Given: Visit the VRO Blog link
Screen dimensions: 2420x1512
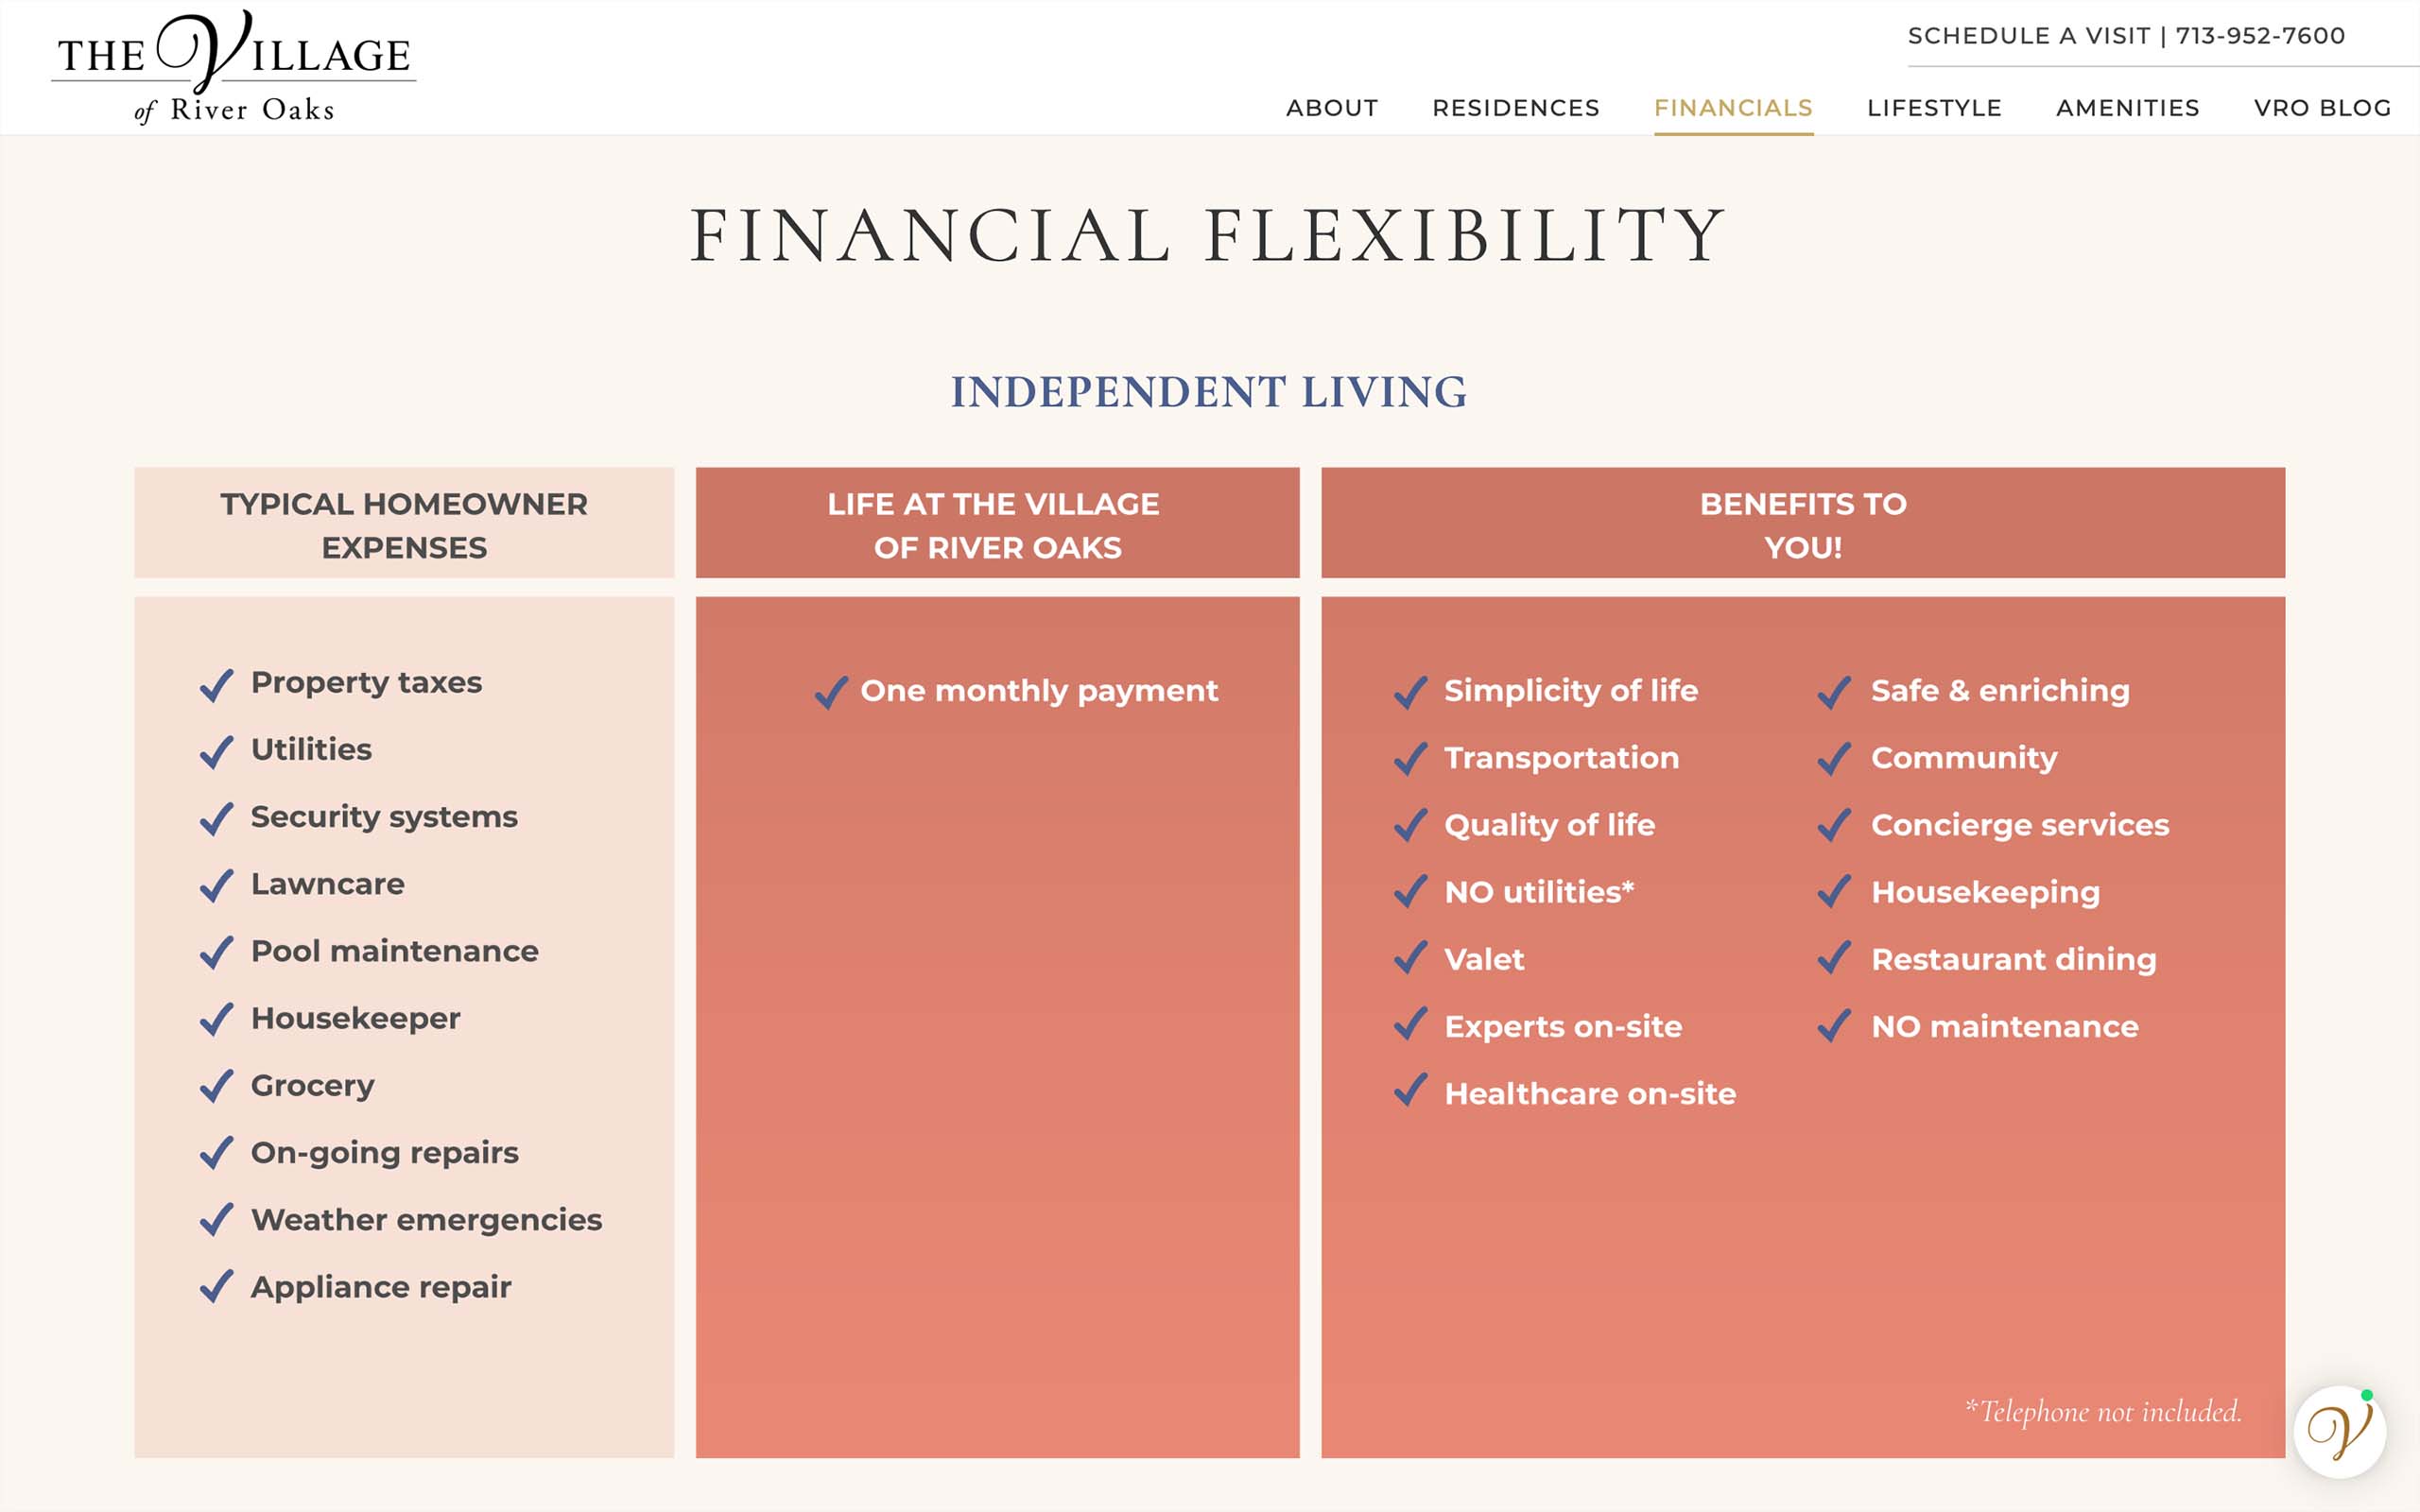Looking at the screenshot, I should point(2322,108).
